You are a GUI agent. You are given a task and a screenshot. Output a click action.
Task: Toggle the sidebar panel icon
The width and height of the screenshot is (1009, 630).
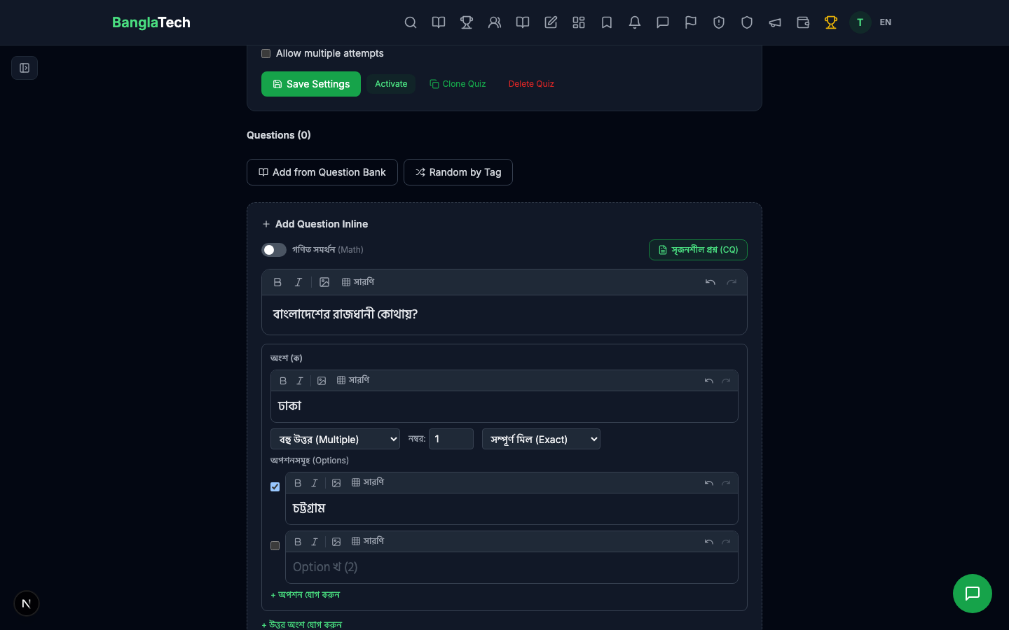[x=25, y=68]
